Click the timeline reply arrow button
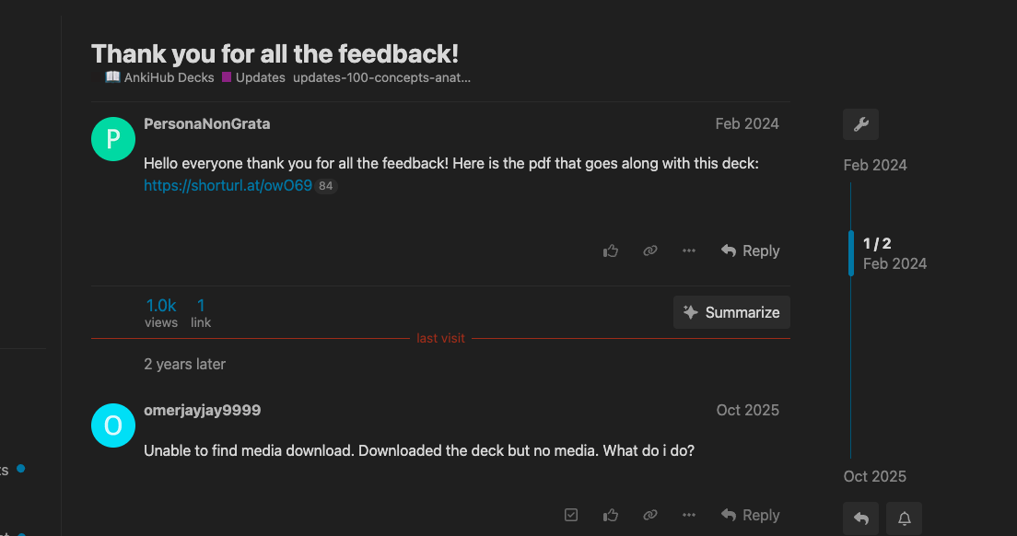The height and width of the screenshot is (536, 1017). click(860, 519)
